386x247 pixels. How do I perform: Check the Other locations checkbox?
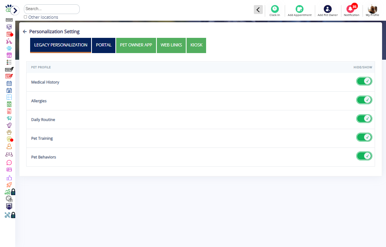tap(25, 17)
